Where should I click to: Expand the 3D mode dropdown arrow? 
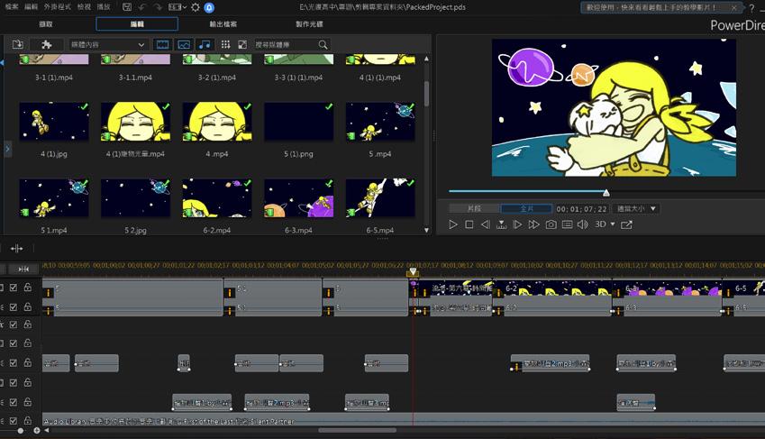[613, 224]
